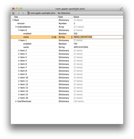Expand Item 3 dictionary
This screenshot has width=134, height=139.
coord(19,54)
